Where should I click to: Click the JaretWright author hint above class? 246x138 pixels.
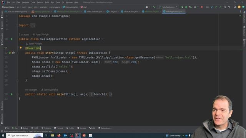pos(41,34)
